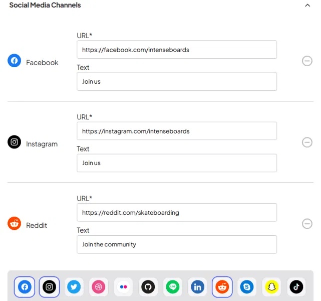Remove the Instagram channel entry
321x301 pixels.
307,142
